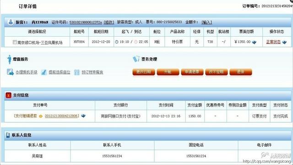Click the passenger avatar icon beside 旅客1

(x=11, y=22)
